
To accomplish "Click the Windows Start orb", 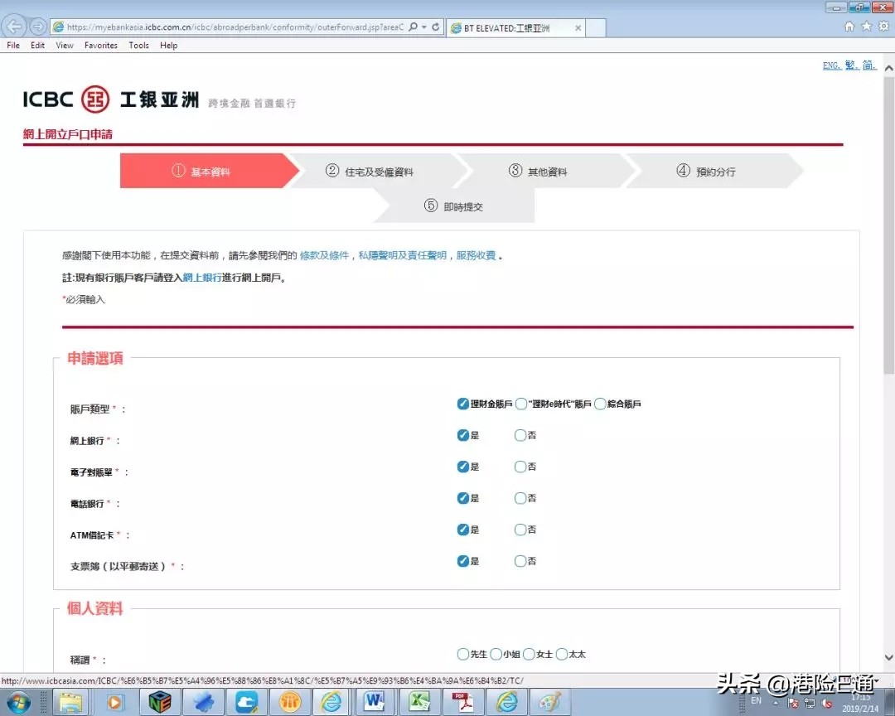I will click(20, 701).
